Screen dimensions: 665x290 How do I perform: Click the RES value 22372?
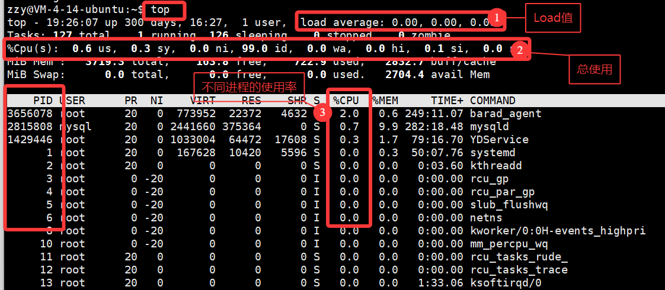[245, 114]
